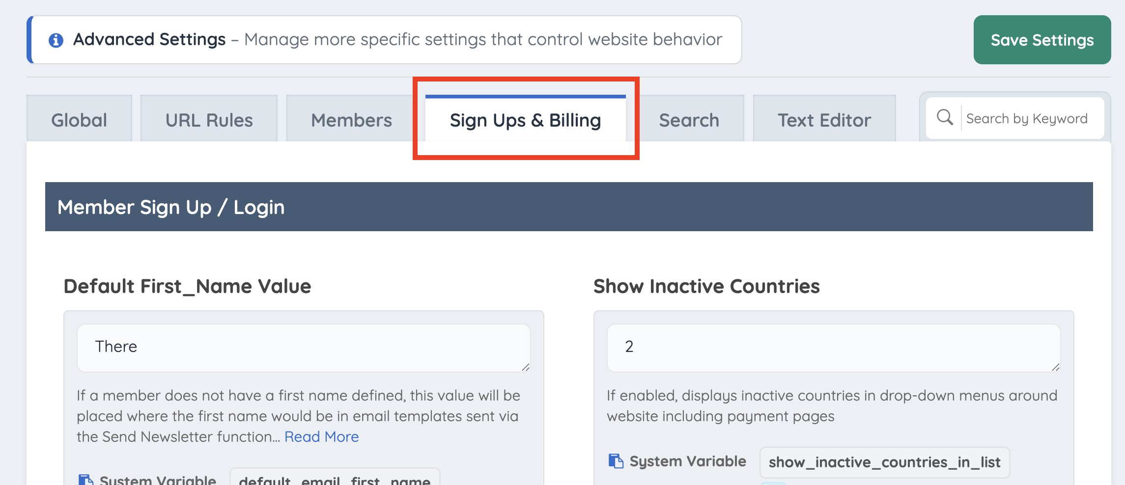The image size is (1125, 485).
Task: Follow the Read More link
Action: coord(321,436)
